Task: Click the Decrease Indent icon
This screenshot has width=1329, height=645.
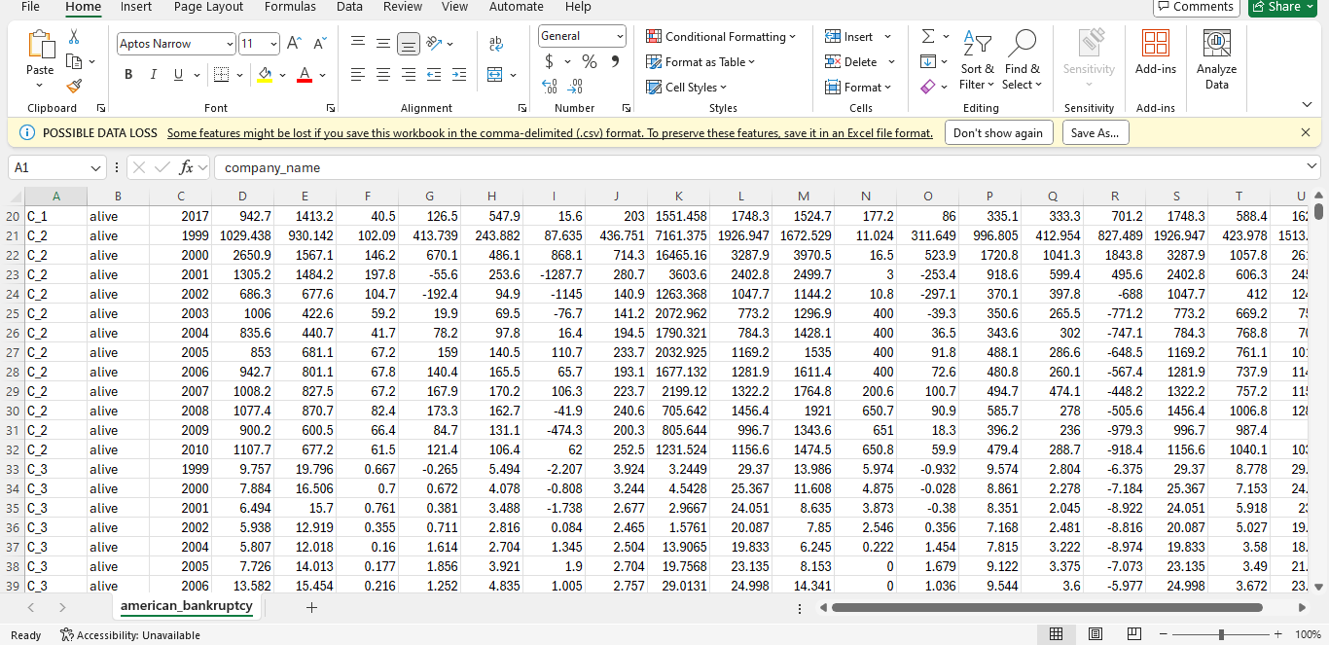Action: 434,75
